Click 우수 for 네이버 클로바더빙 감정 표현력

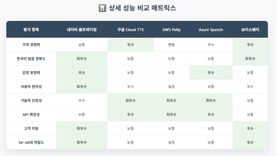(x=81, y=73)
